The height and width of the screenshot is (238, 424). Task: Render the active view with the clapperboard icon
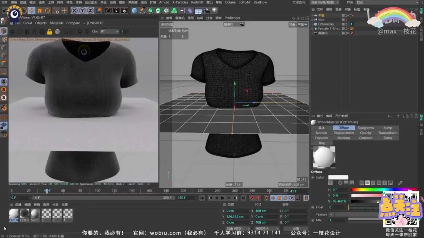[108, 10]
